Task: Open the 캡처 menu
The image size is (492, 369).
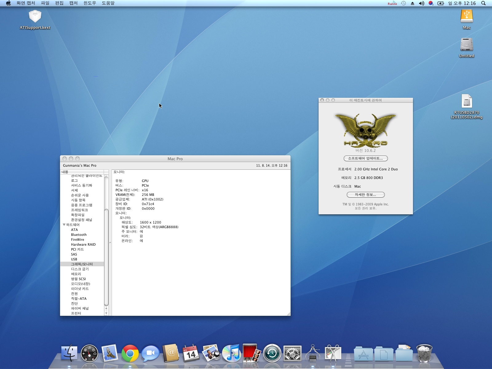Action: click(73, 3)
